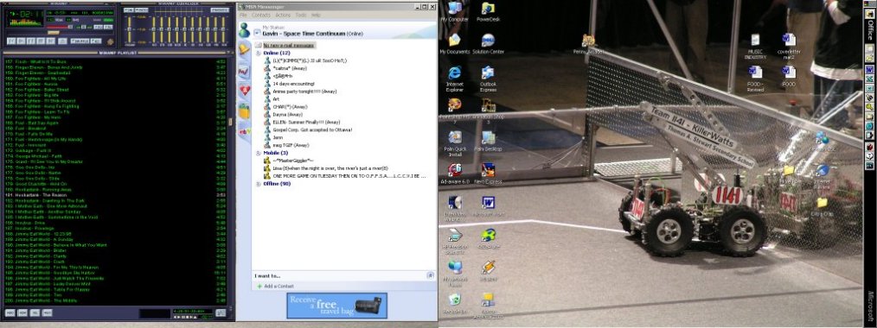This screenshot has width=877, height=328.
Task: Click the free travel bag ad banner
Action: tap(336, 306)
